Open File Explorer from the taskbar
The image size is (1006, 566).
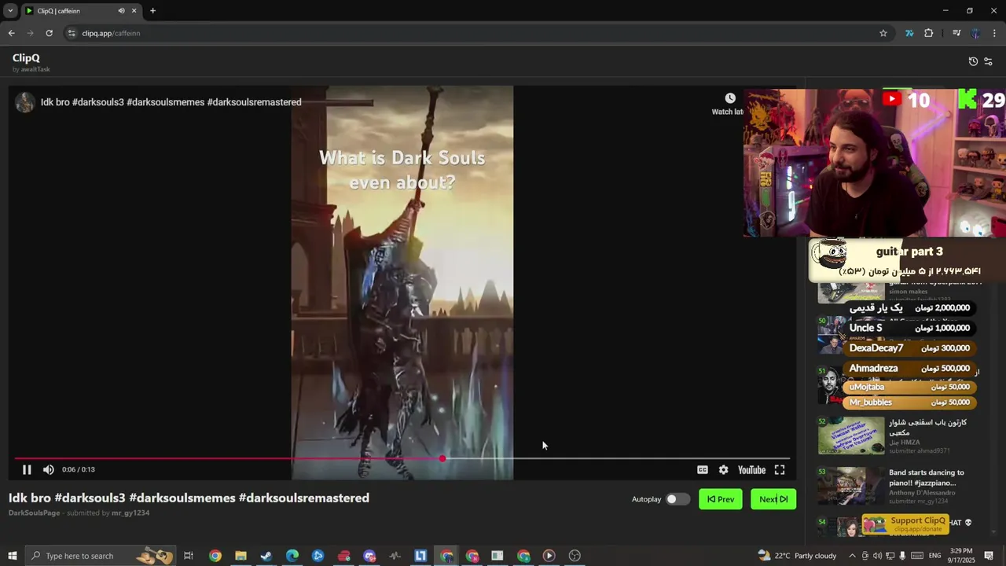tap(240, 556)
